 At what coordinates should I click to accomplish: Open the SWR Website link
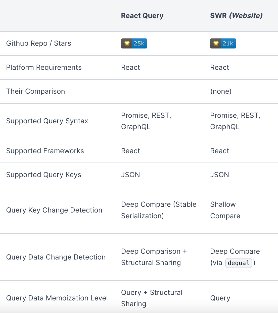[246, 16]
